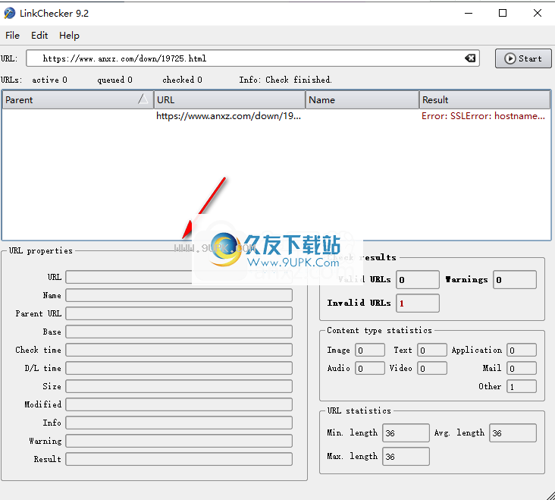555x500 pixels.
Task: Click the Name column header
Action: (x=362, y=100)
